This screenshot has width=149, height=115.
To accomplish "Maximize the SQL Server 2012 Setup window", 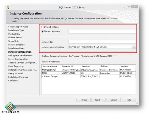I will pos(128,7).
